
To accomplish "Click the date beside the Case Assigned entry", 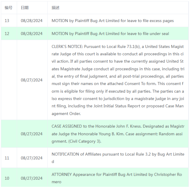I will point(32,134).
